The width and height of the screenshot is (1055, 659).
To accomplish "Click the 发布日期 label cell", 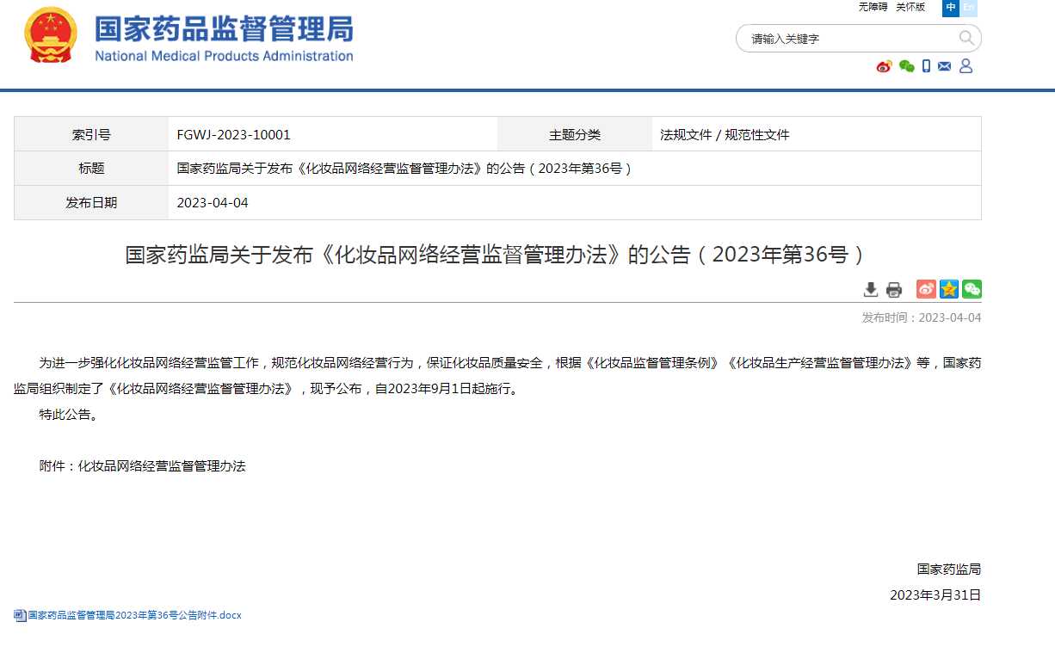I will click(91, 203).
